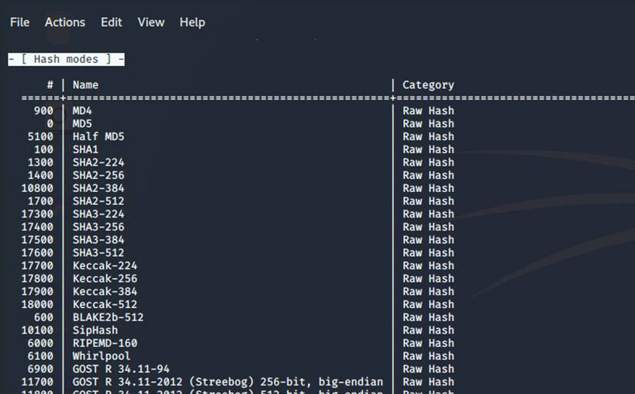Click the Half MD5 row name
The image size is (635, 394).
[x=98, y=137]
